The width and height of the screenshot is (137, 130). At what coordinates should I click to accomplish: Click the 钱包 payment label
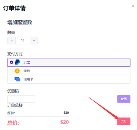pyautogui.click(x=27, y=71)
